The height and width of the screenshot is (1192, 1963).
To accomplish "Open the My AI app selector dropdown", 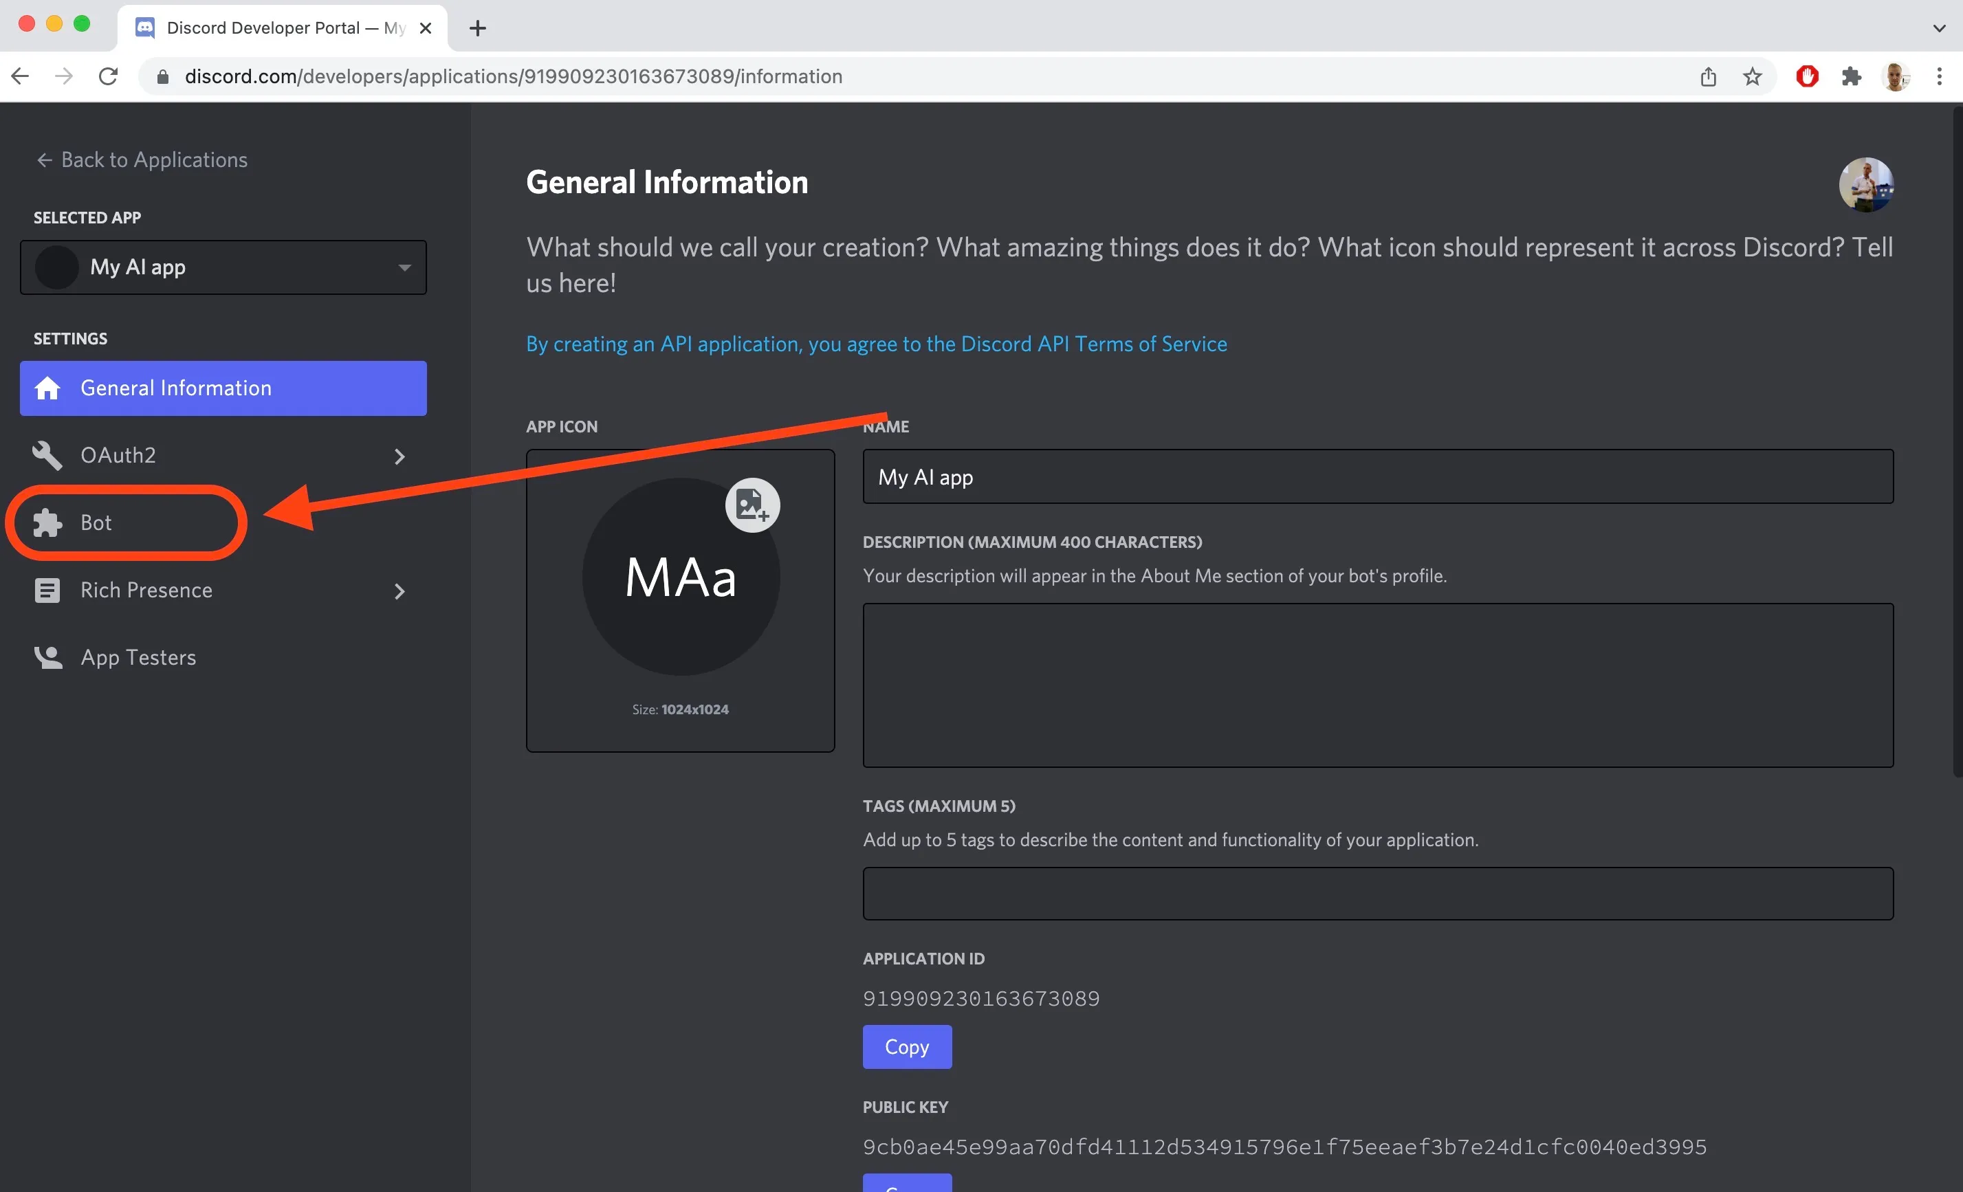I will [223, 267].
